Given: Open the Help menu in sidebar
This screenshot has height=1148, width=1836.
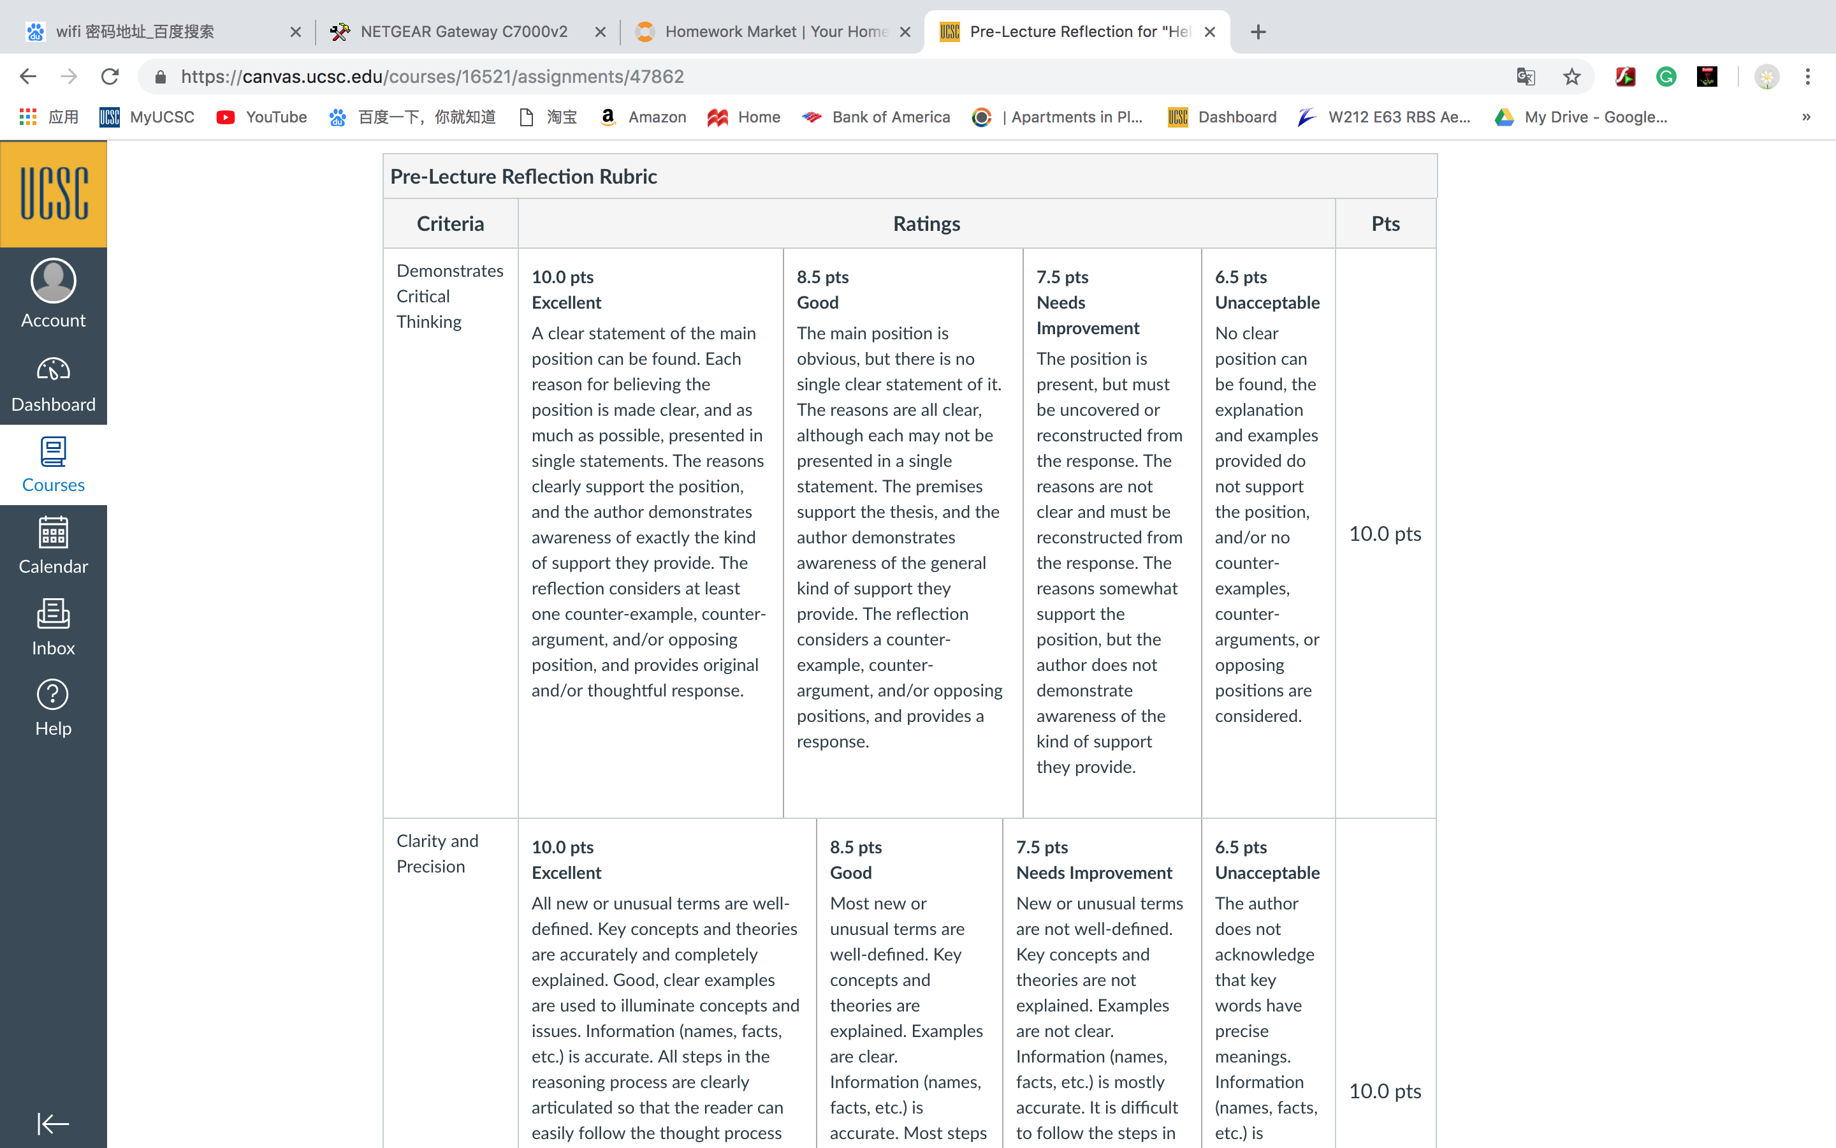Looking at the screenshot, I should [53, 708].
